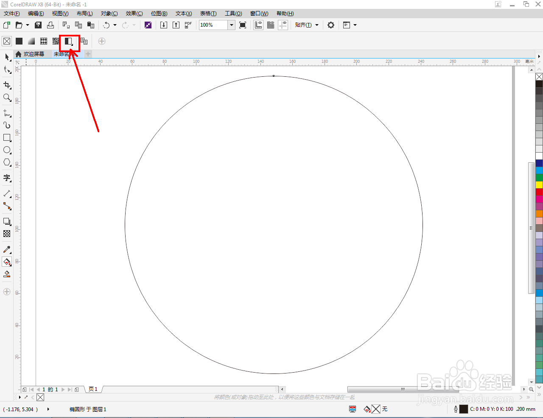Image resolution: width=543 pixels, height=418 pixels.
Task: Select the Two-color pattern fill button
Action: 69,42
